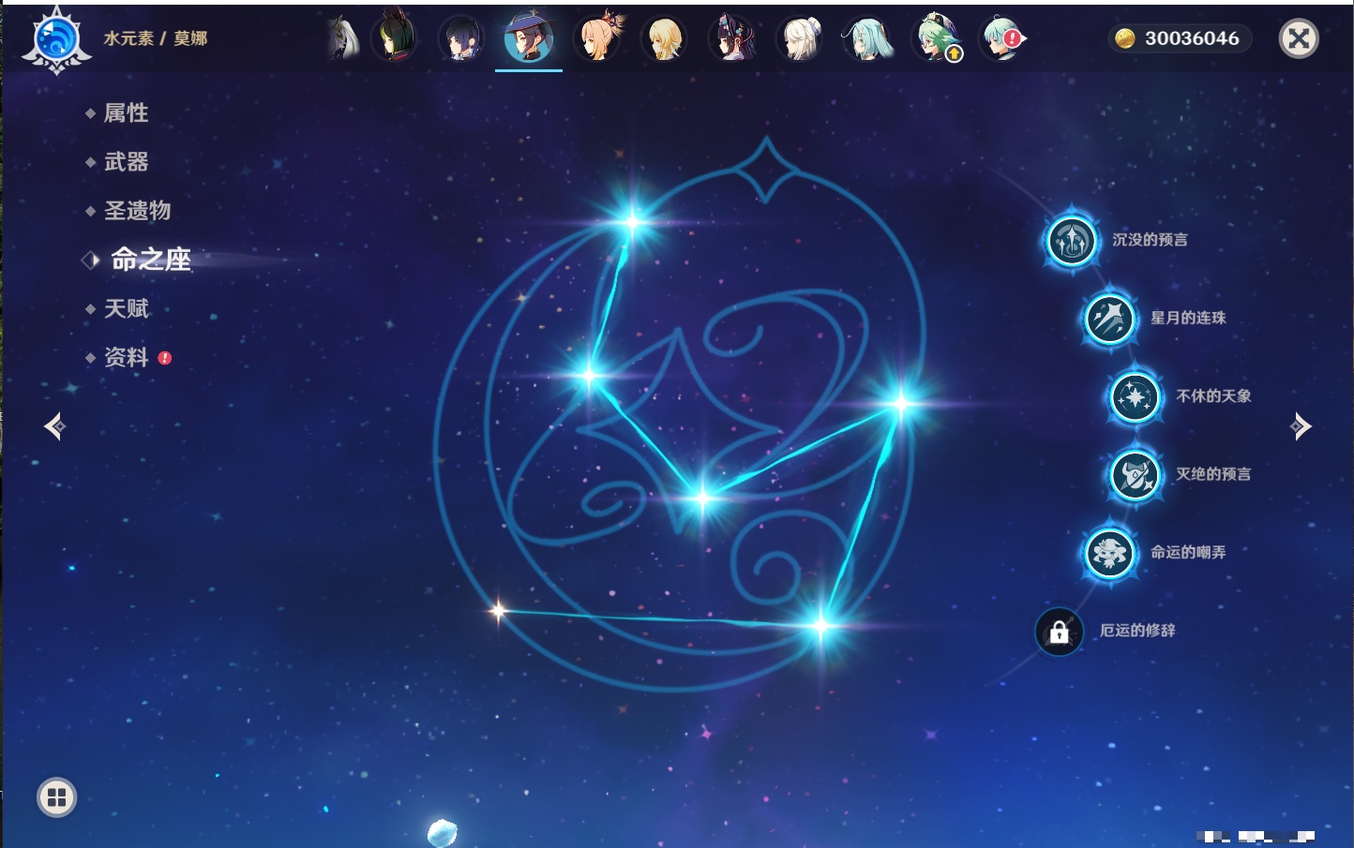Go to the previous character with left arrow

54,426
